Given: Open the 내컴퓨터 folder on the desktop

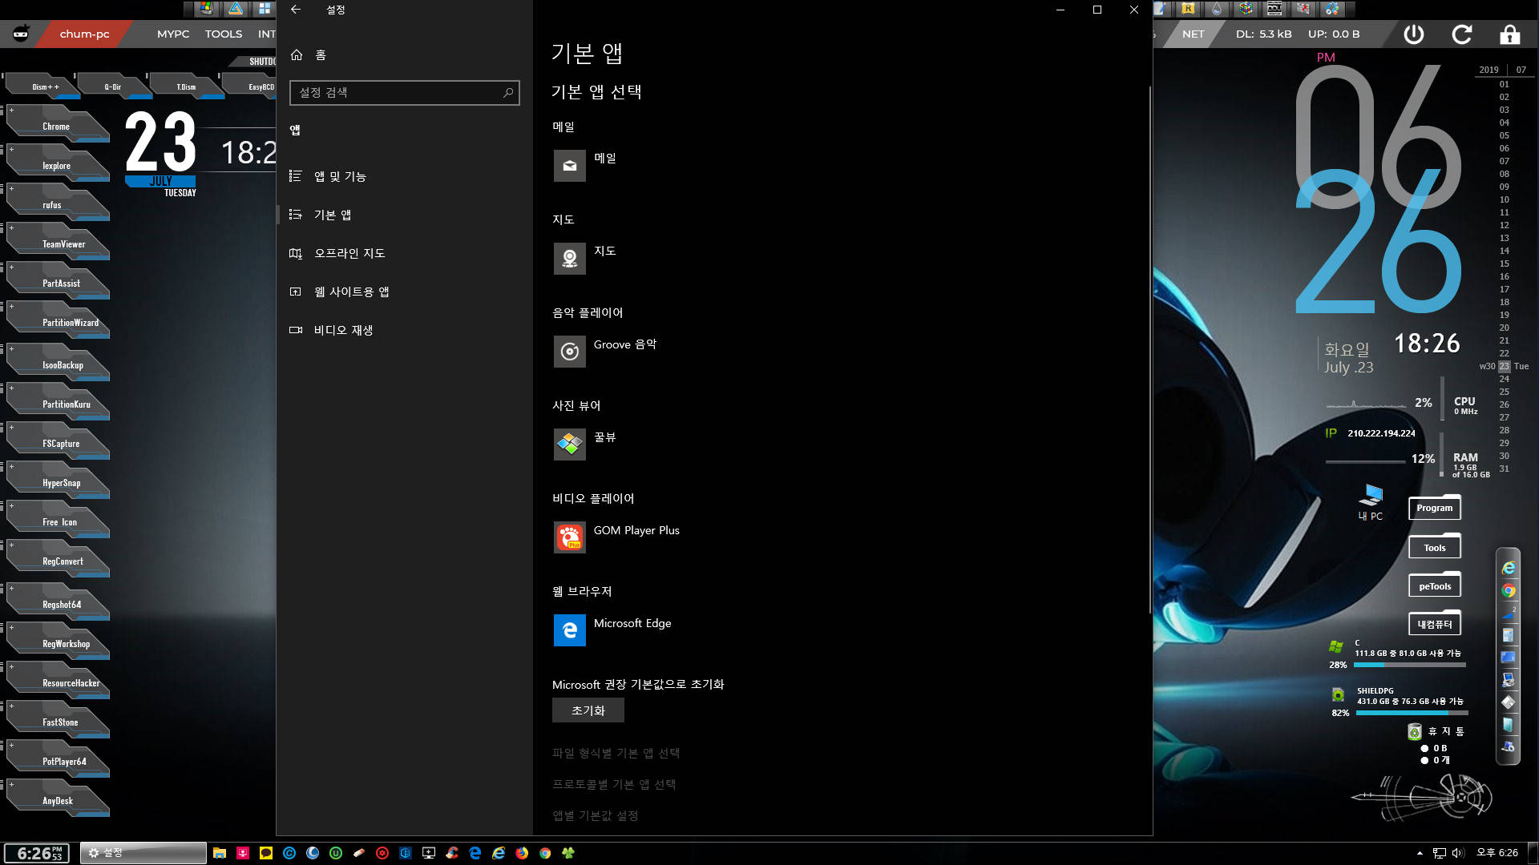Looking at the screenshot, I should pyautogui.click(x=1434, y=624).
